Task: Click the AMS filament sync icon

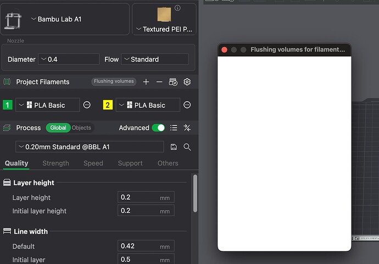Action: 173,82
